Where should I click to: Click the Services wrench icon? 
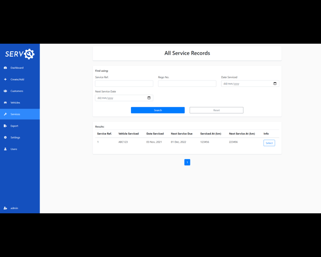point(5,114)
